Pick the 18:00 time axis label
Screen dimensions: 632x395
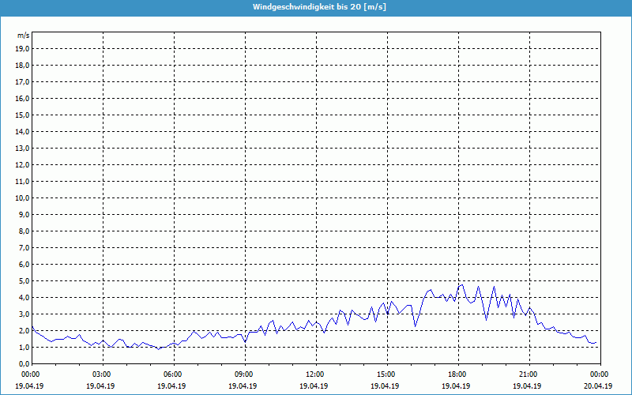pos(457,374)
